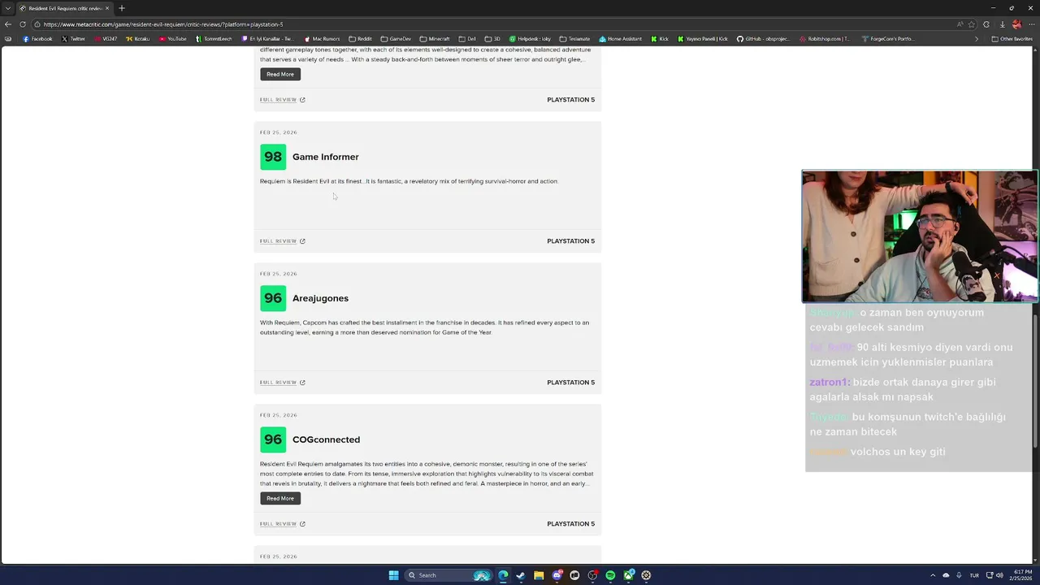Open Areajugones' FULL REVIEW link
The width and height of the screenshot is (1040, 585).
coord(278,383)
